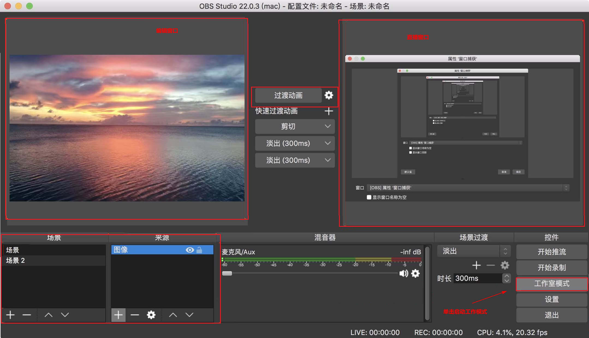Open microphone mixer settings gear
The height and width of the screenshot is (338, 589).
click(415, 273)
